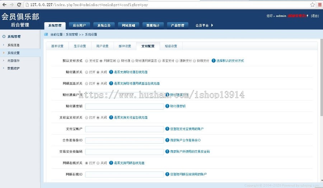The height and width of the screenshot is (188, 323).
Task: Open the 系统会员 top navigation tab
Action: [104, 25]
